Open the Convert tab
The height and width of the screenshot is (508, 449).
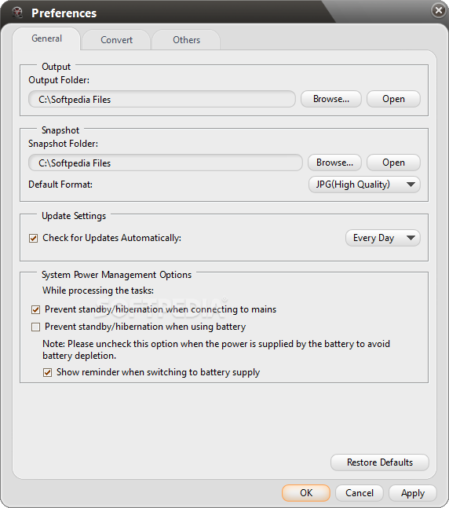click(x=116, y=40)
